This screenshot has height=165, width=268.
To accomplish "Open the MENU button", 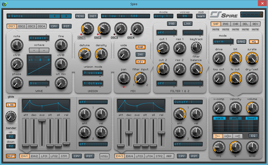I will (x=80, y=16).
